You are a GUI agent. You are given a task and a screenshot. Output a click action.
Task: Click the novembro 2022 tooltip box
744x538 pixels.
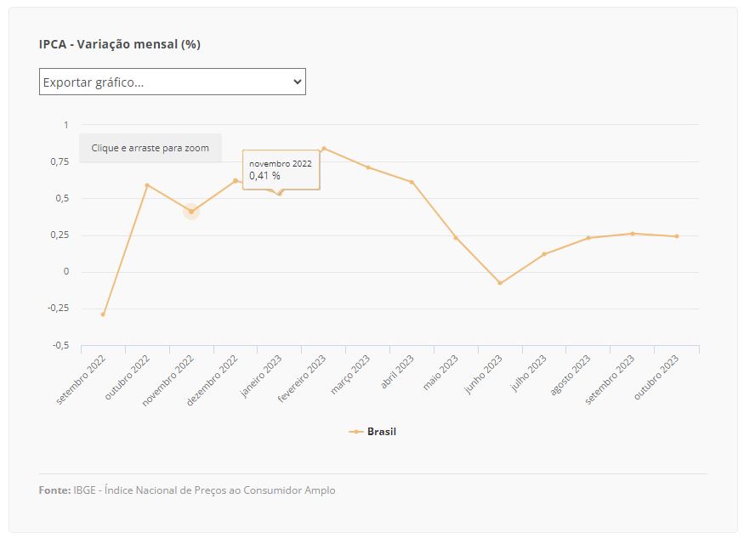tap(281, 170)
